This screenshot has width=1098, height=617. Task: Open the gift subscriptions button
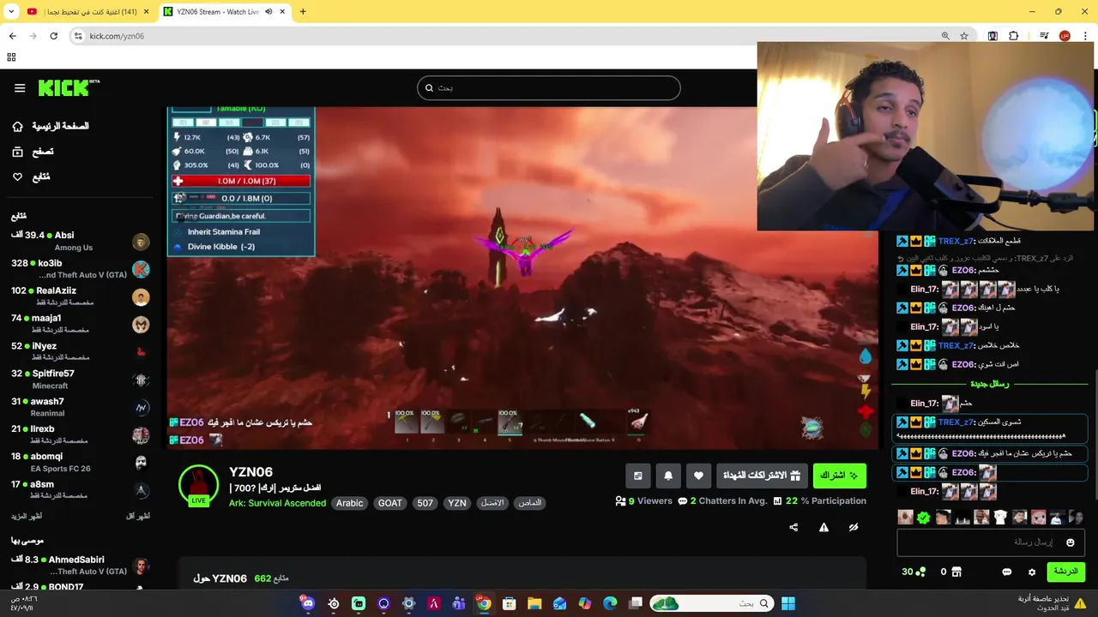tap(762, 475)
